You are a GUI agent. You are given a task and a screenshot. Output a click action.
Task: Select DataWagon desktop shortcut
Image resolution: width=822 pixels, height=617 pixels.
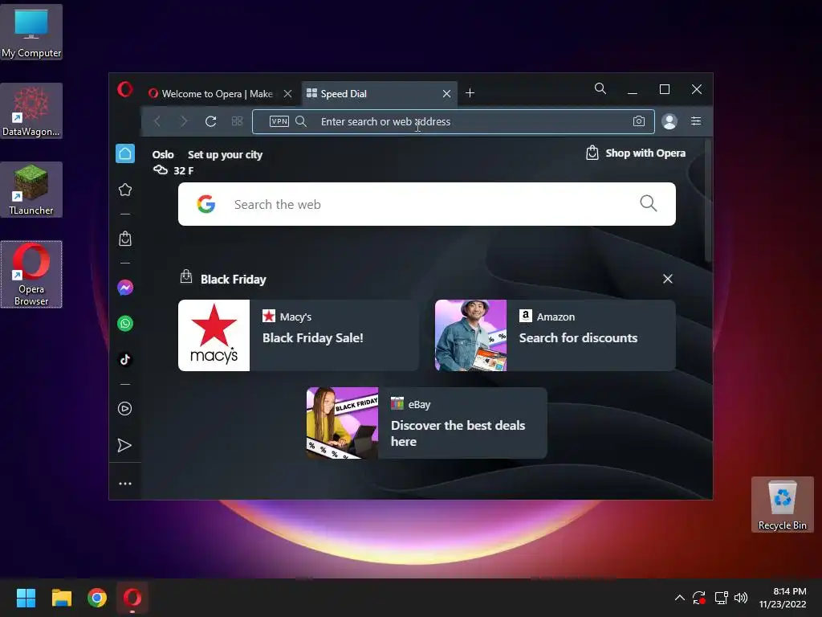(31, 111)
